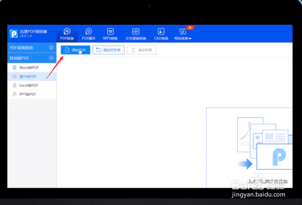Click the 迅捷PDF转换器 logo icon
The image size is (302, 205).
tap(14, 34)
